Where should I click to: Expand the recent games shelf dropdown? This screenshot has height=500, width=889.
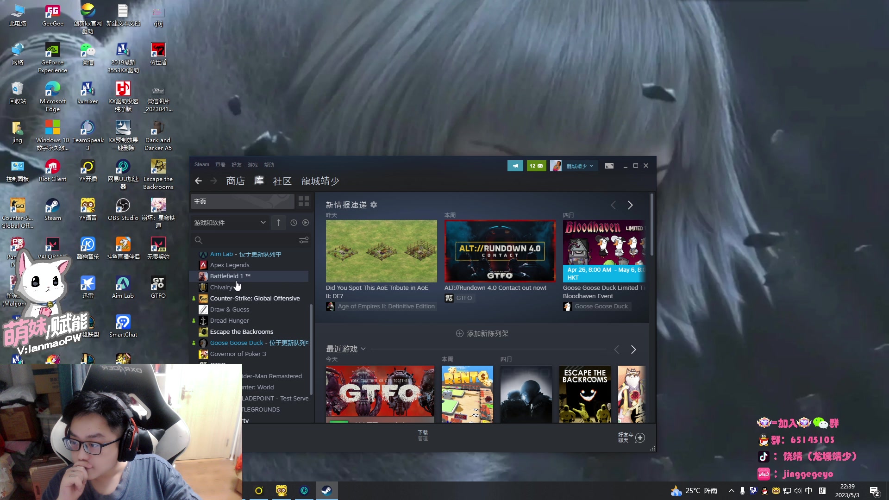click(363, 349)
